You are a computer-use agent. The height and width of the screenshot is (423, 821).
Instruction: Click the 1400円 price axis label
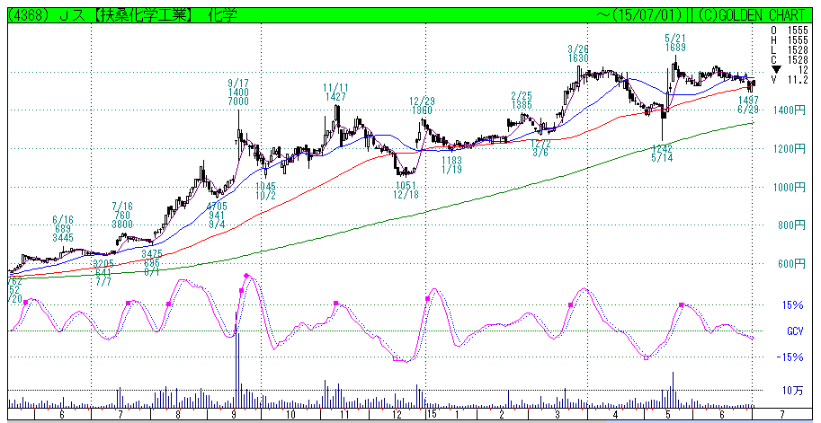coord(787,110)
